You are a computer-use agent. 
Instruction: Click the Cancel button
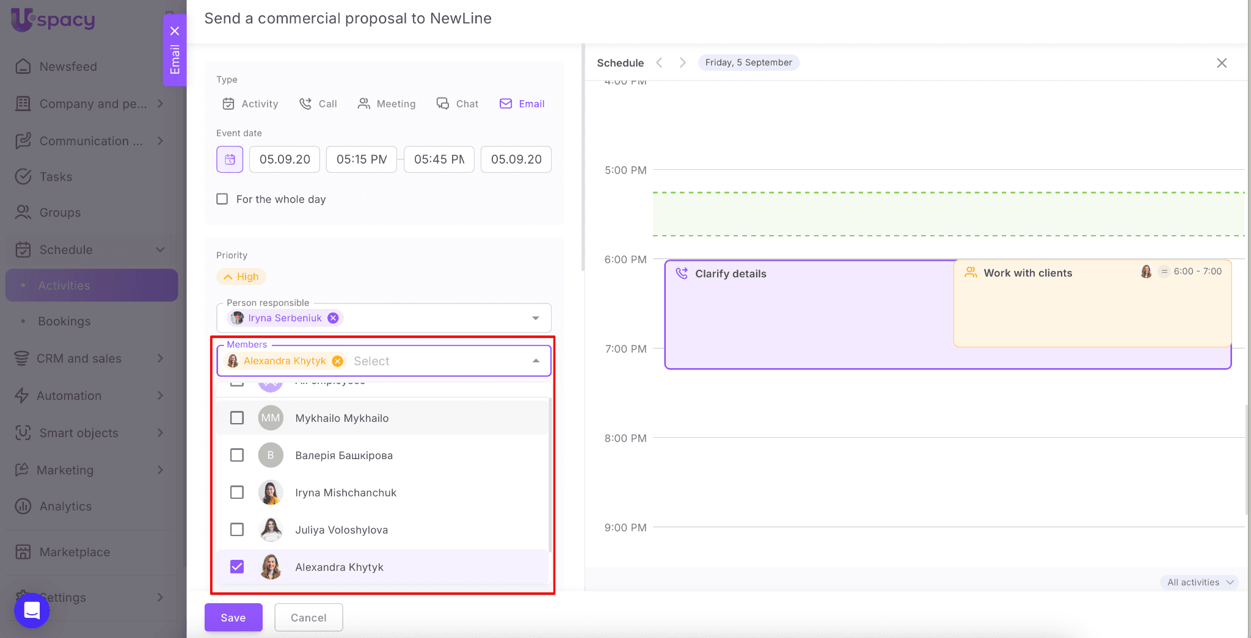(308, 618)
